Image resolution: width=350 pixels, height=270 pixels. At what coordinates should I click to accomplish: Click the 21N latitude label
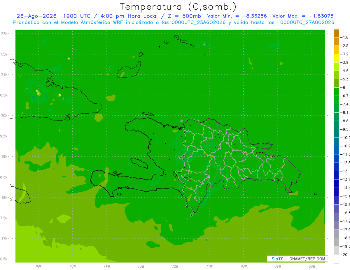click(4, 75)
